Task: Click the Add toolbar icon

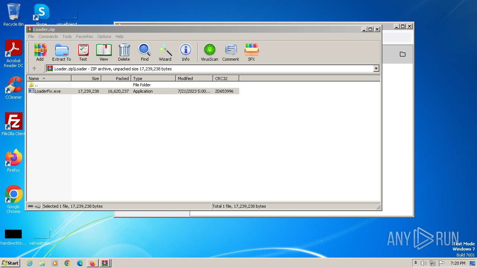Action: 40,52
